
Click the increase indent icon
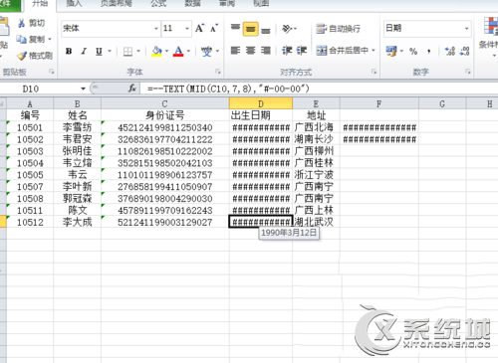click(302, 51)
